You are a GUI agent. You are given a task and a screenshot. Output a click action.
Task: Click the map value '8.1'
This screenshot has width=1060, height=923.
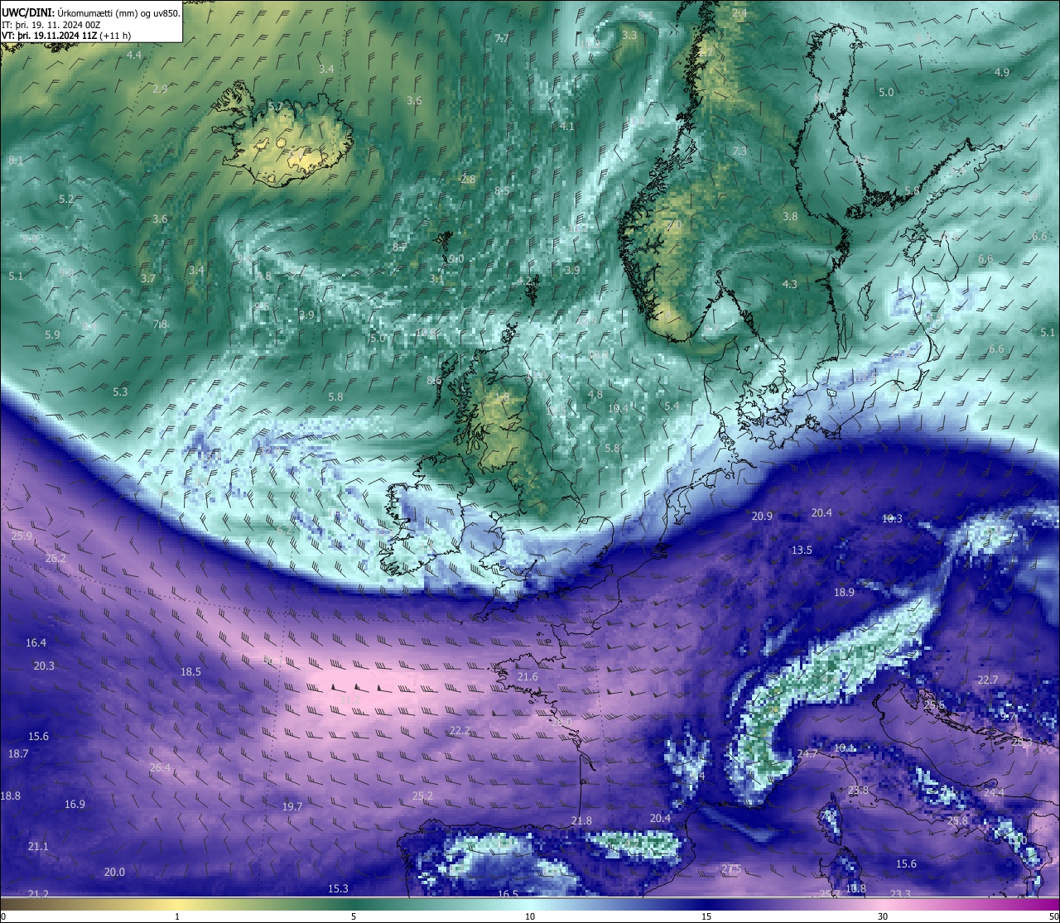16,160
